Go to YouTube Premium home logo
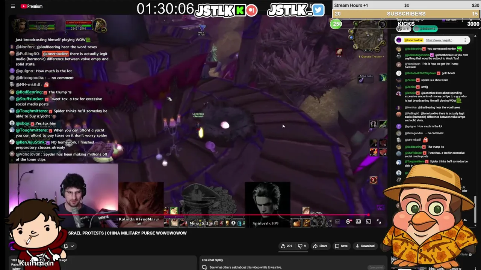This screenshot has width=481, height=270. [x=32, y=6]
